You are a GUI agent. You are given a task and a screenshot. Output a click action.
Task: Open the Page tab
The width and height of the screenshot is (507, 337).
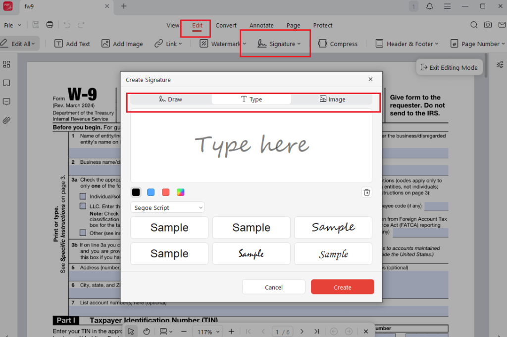293,25
